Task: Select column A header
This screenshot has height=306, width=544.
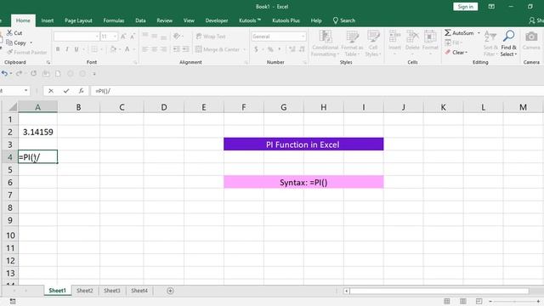Action: (x=37, y=107)
